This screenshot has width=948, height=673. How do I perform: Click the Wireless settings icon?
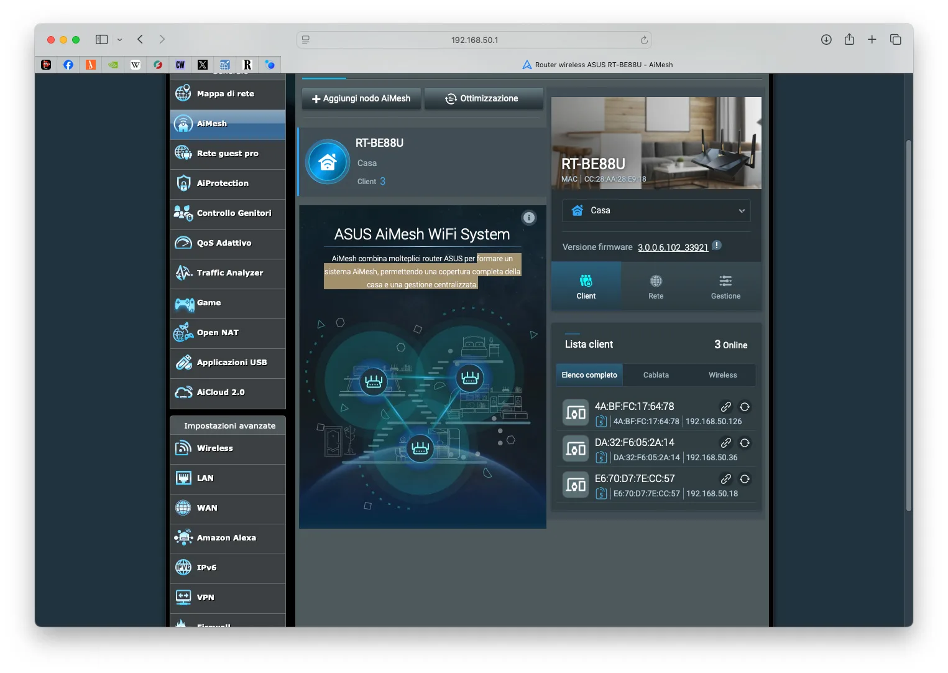tap(183, 448)
